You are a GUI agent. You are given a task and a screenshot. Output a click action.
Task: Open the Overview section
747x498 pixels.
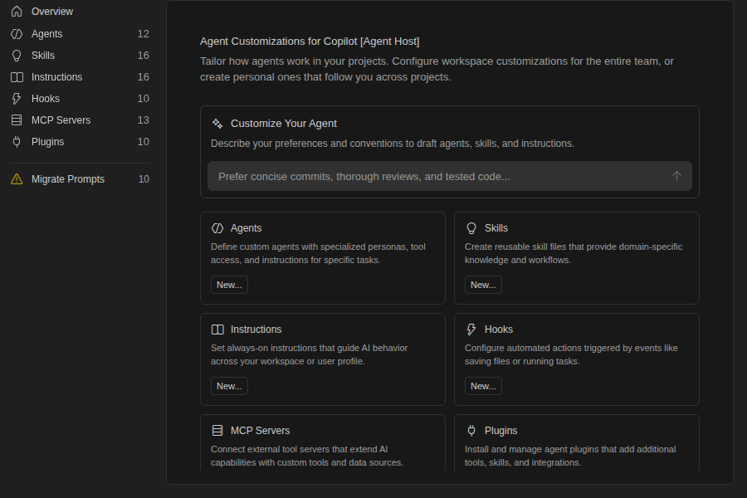pyautogui.click(x=80, y=12)
